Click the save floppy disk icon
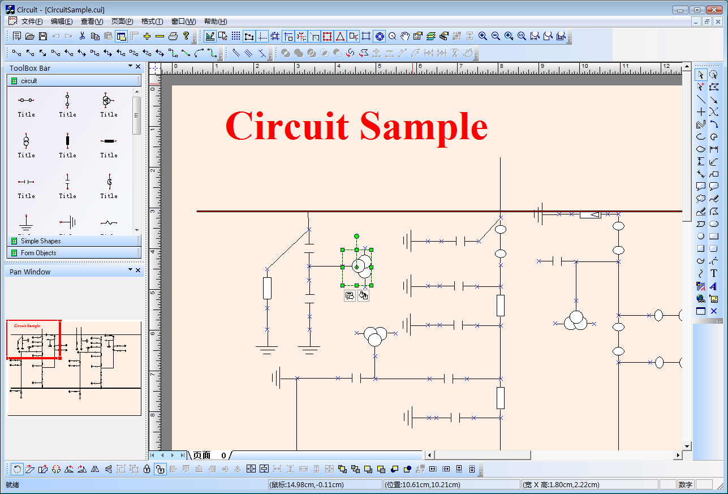 tap(43, 36)
